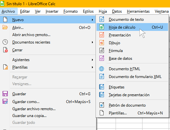Viewport: 170px width, 130px height.
Task: Select Fórmula in the Nuevo submenu
Action: (132, 51)
